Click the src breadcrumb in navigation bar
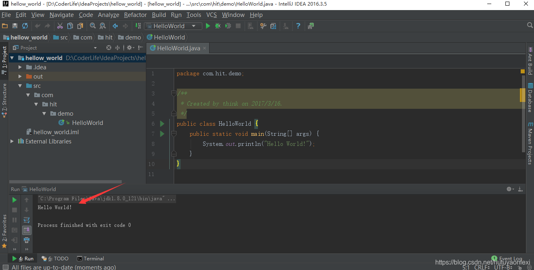Image resolution: width=534 pixels, height=270 pixels. click(60, 37)
